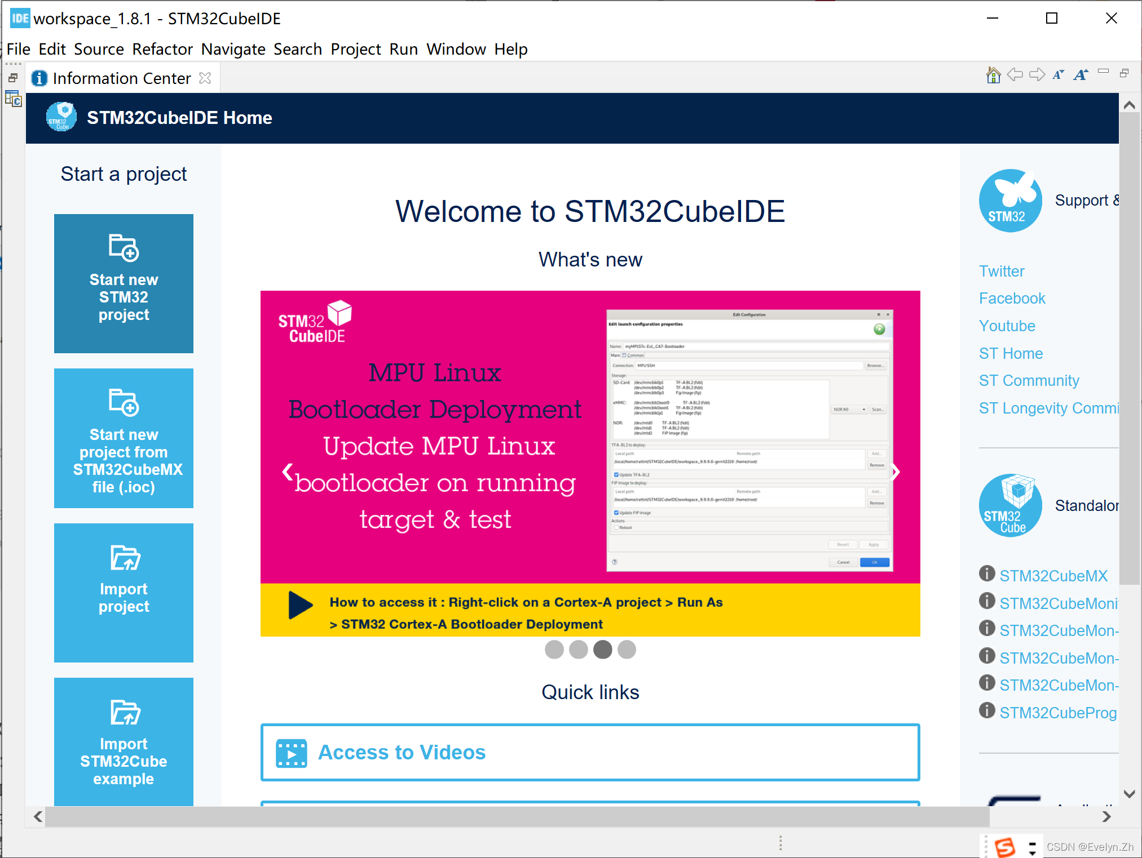Screen dimensions: 1142x858
Task: Click the Sogou input S icon in status bar
Action: coord(1004,847)
